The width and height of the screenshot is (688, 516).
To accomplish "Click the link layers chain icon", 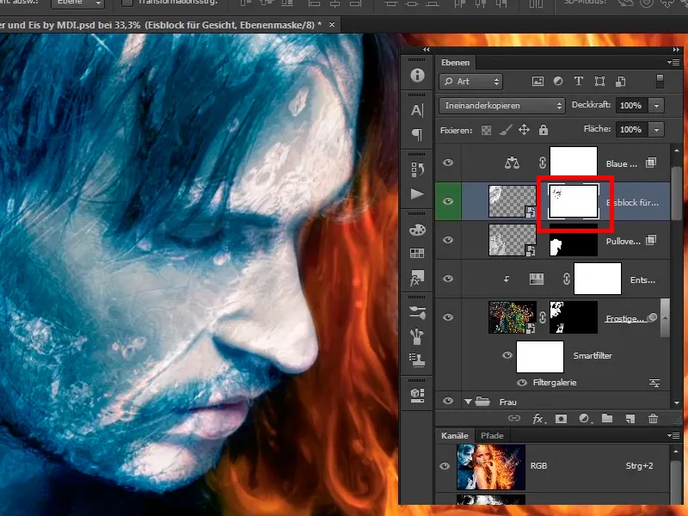I will (x=513, y=418).
